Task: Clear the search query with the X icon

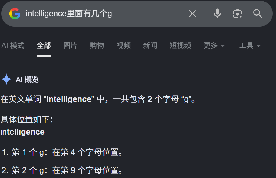Action: coord(192,14)
